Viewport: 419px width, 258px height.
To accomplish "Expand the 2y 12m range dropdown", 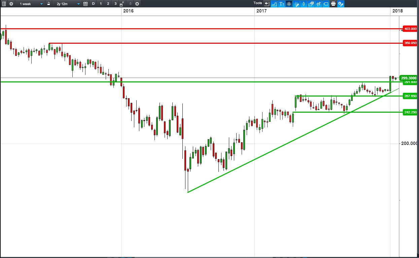I will [68, 4].
